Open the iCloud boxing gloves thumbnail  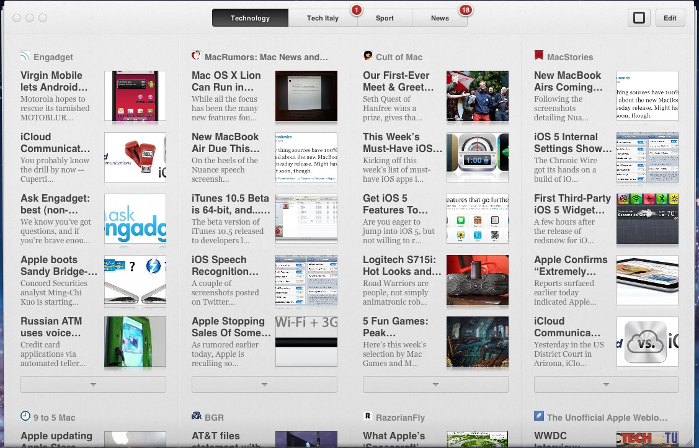point(135,157)
